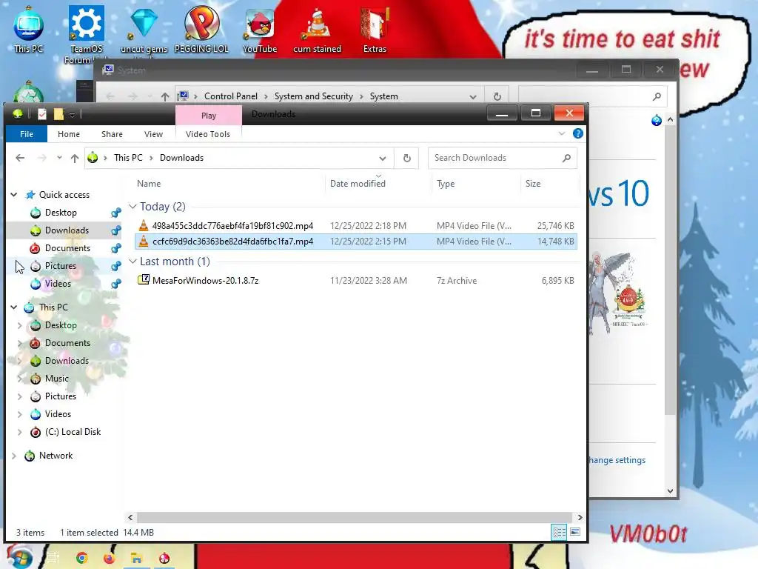Image resolution: width=758 pixels, height=569 pixels.
Task: Go back in Downloads window
Action: coord(20,158)
